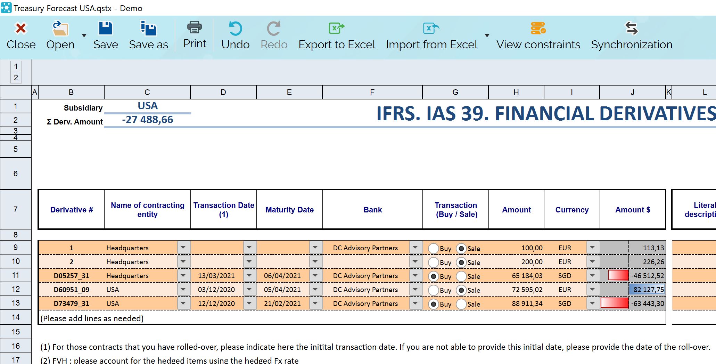Image resolution: width=716 pixels, height=364 pixels.
Task: Print the sheet using Print icon
Action: [195, 27]
